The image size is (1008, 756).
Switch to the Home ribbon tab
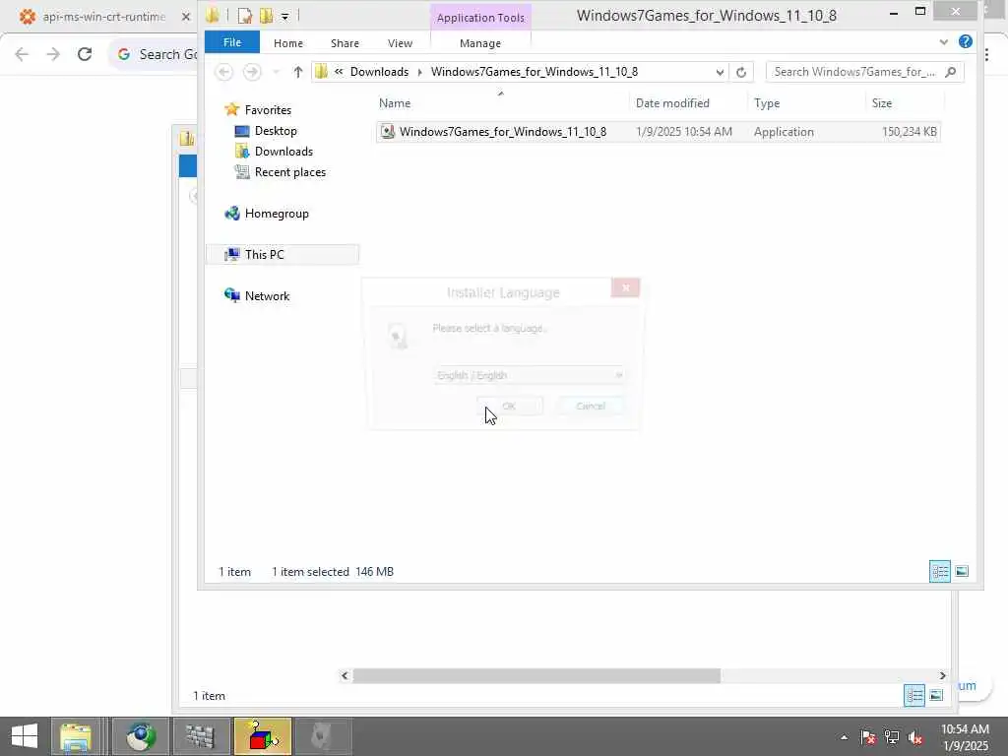pyautogui.click(x=288, y=43)
